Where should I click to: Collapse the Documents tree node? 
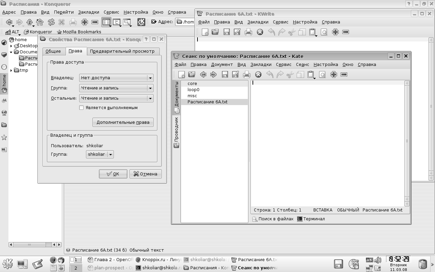[11, 52]
